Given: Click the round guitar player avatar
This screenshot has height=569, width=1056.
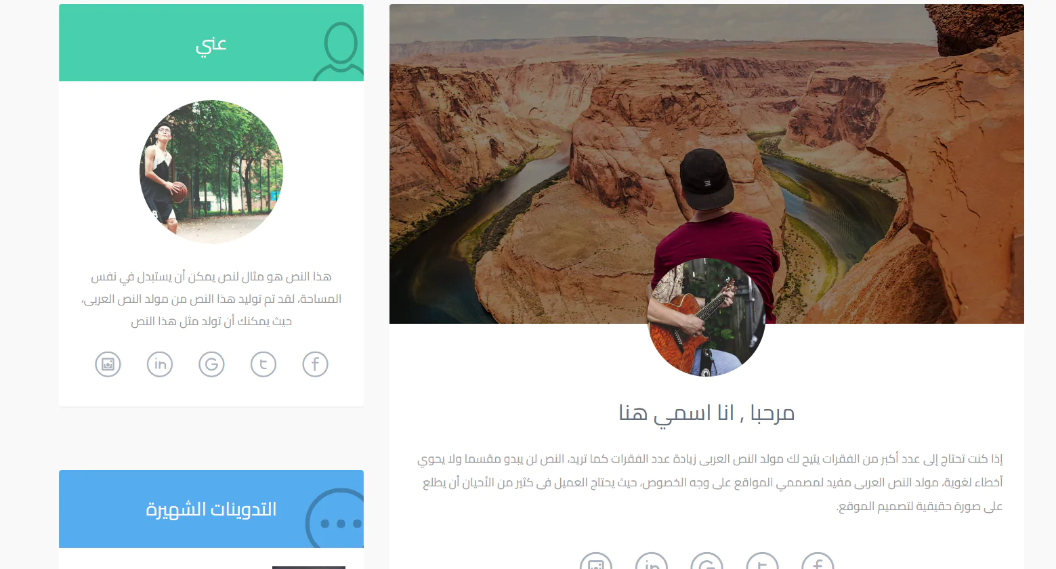Looking at the screenshot, I should click(x=706, y=317).
